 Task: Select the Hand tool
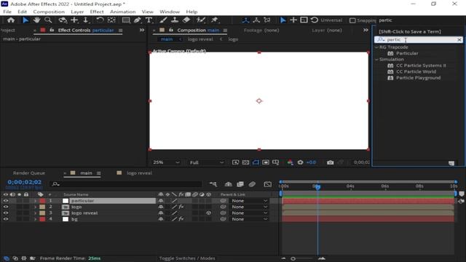pos(36,20)
